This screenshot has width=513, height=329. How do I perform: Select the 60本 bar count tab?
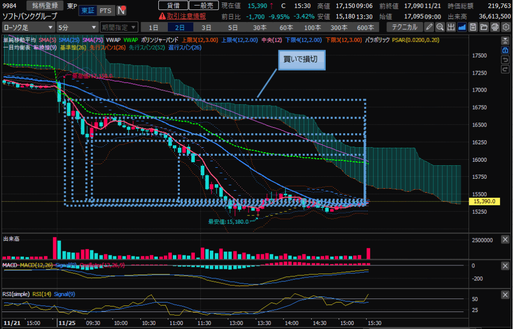click(x=286, y=27)
